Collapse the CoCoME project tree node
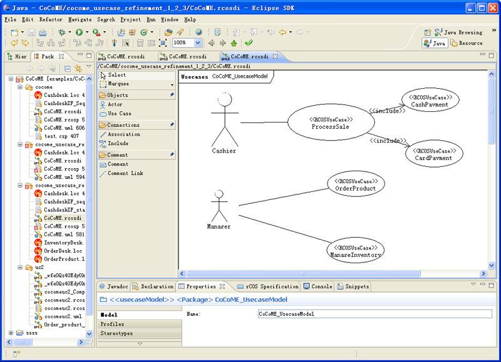This screenshot has width=501, height=362. 11,78
